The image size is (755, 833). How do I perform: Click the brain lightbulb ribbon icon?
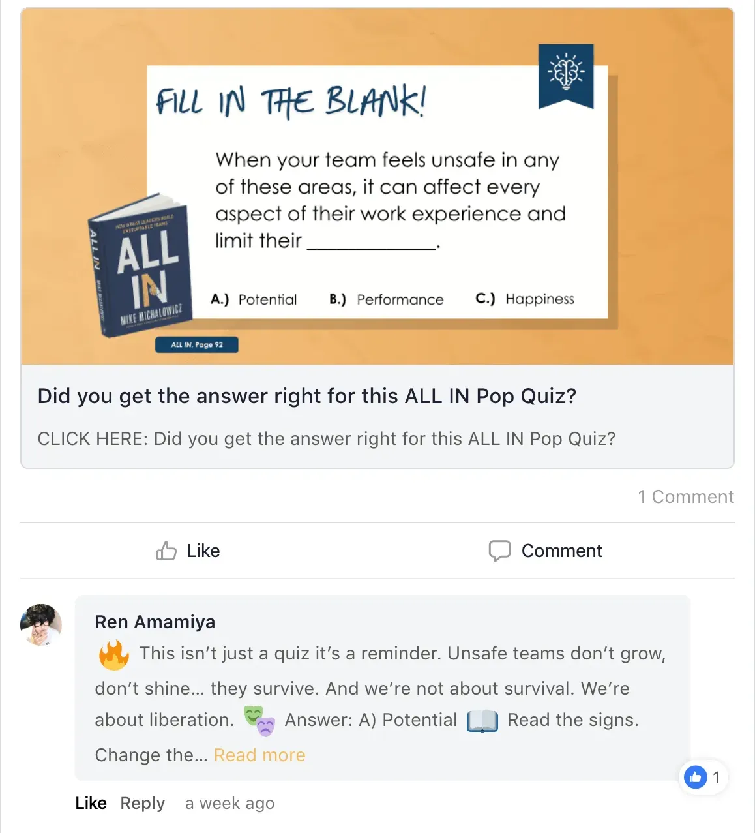click(x=566, y=74)
